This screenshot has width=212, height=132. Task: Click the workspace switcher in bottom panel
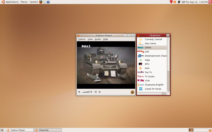click(198, 130)
